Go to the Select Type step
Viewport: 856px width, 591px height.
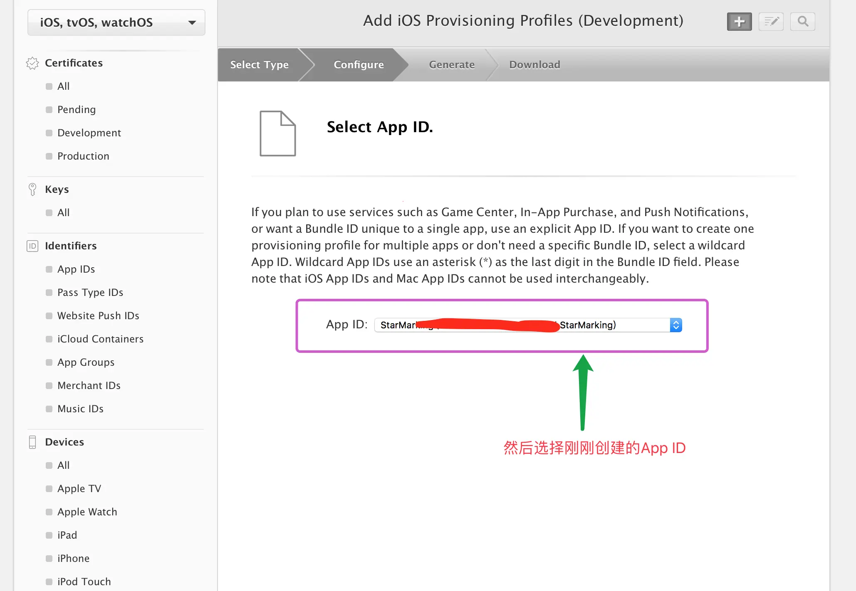(x=259, y=65)
